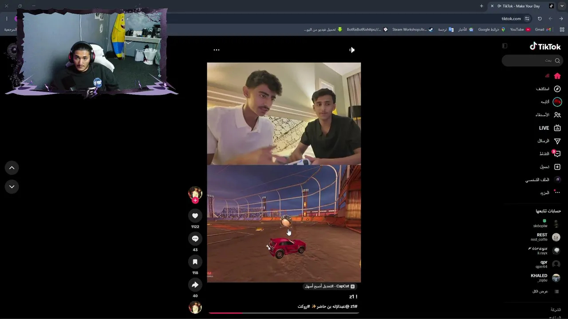The width and height of the screenshot is (568, 319).
Task: Open the LIVE section
Action: click(550, 128)
